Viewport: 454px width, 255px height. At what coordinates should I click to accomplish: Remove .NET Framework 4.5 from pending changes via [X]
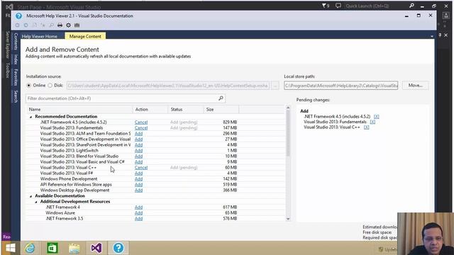[x=376, y=116]
